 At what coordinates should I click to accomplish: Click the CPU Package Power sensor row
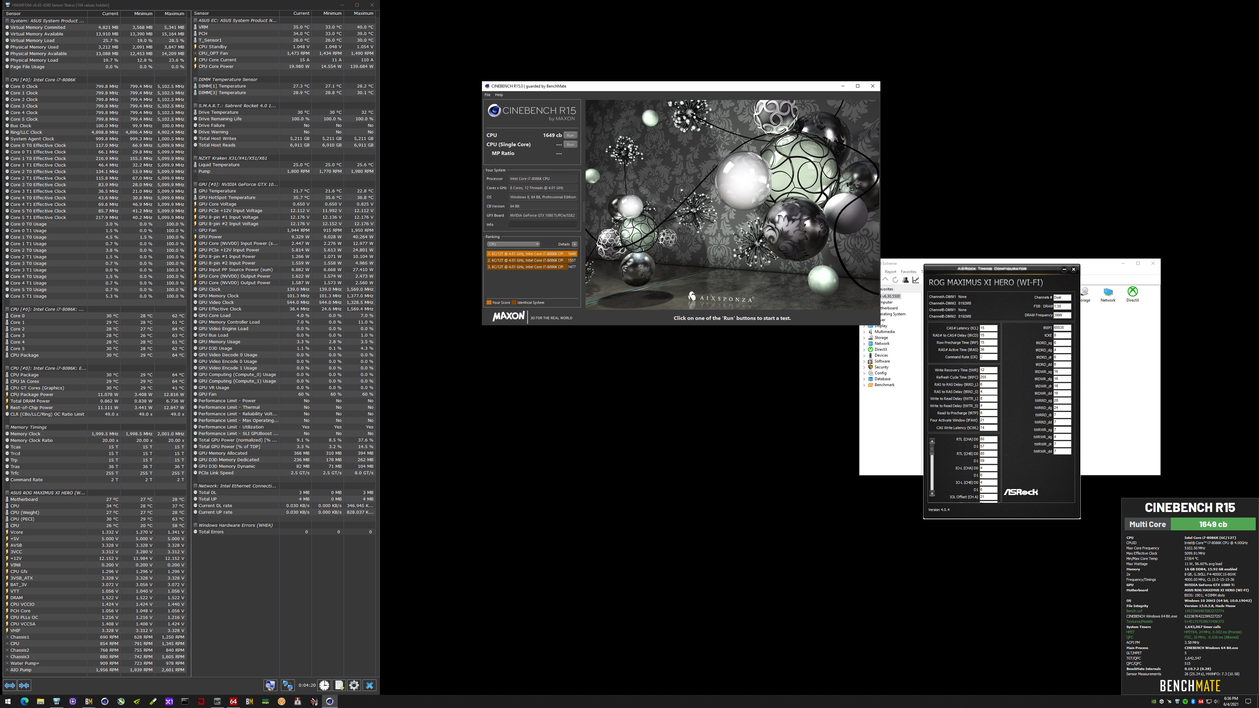pyautogui.click(x=95, y=394)
